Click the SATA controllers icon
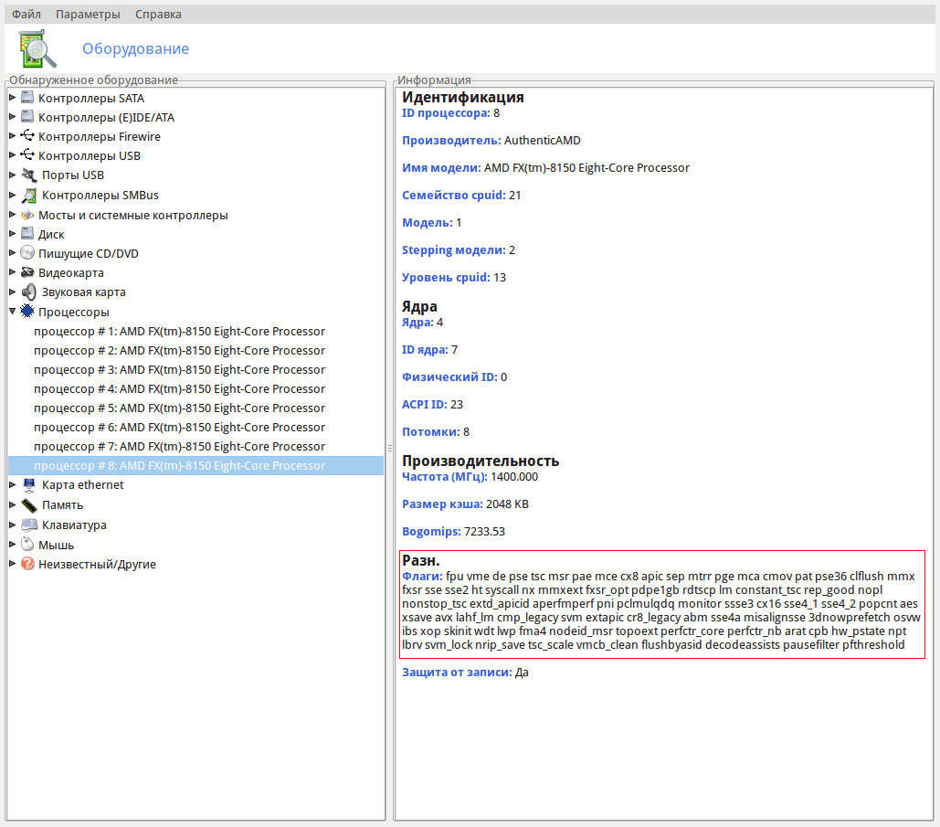The image size is (940, 827). [27, 98]
